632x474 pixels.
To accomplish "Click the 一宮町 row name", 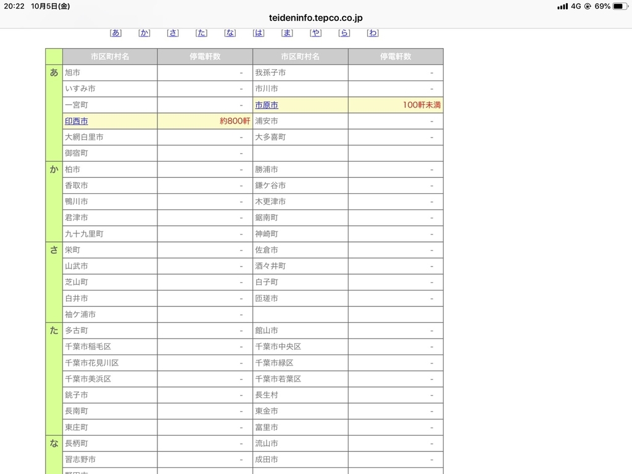I will coord(76,105).
